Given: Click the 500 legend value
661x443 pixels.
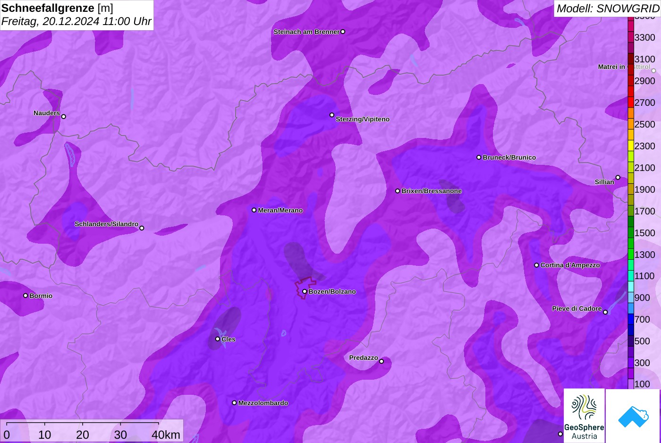Looking at the screenshot, I should (x=642, y=341).
